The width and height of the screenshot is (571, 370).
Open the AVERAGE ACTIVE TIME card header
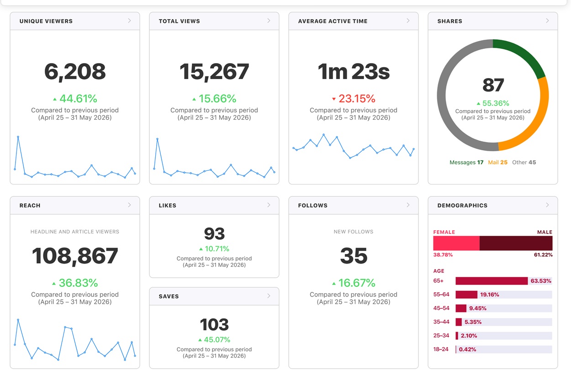(354, 21)
